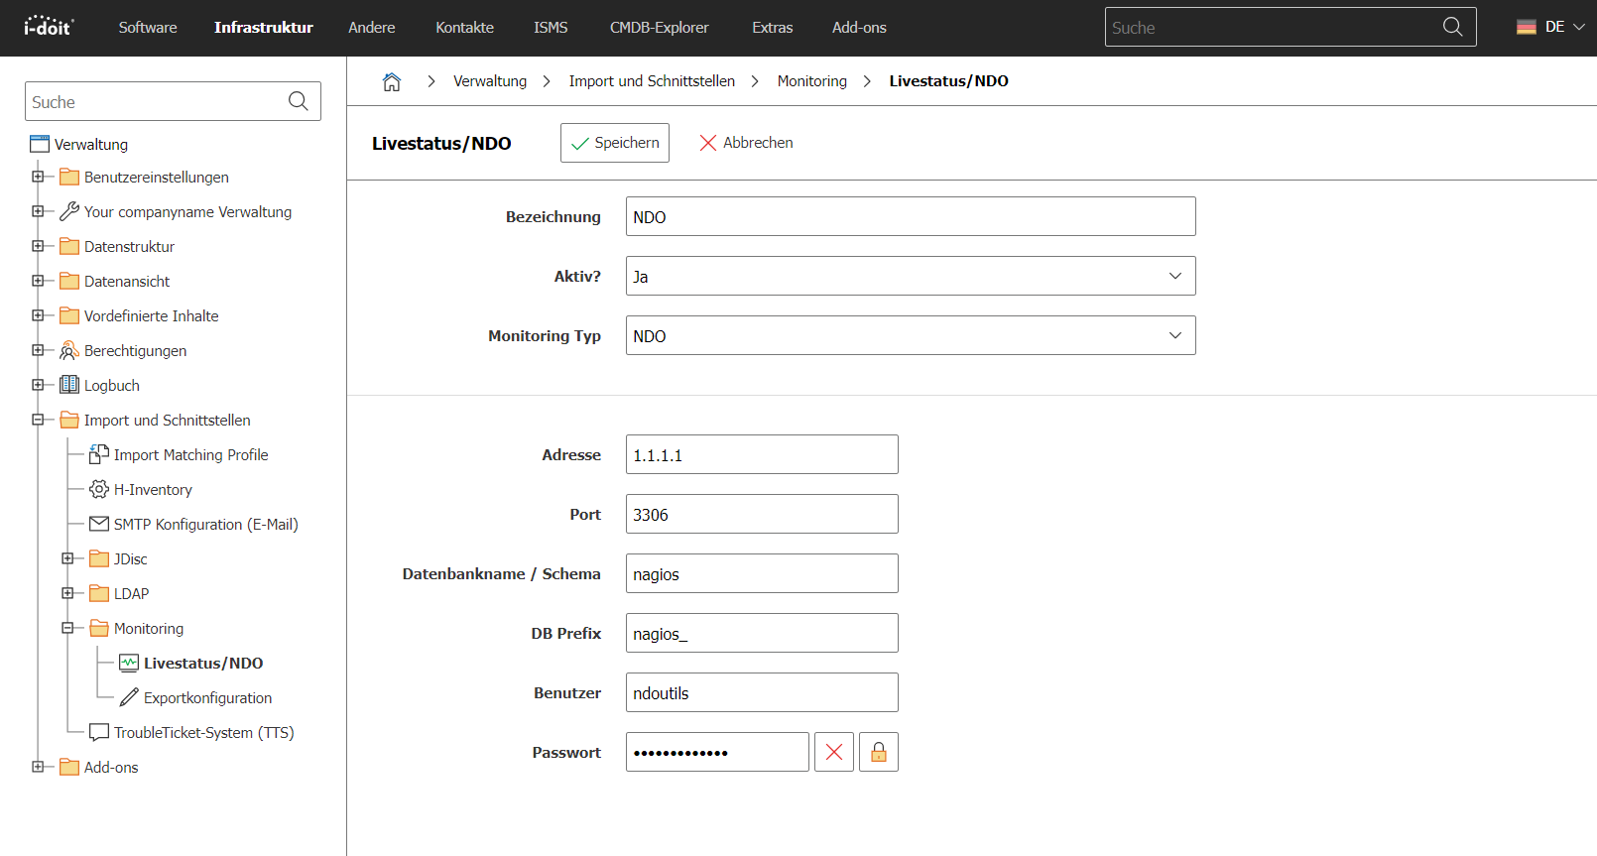This screenshot has width=1597, height=856.
Task: Click the TroubleTicket-System speech bubble icon
Action: pyautogui.click(x=99, y=732)
